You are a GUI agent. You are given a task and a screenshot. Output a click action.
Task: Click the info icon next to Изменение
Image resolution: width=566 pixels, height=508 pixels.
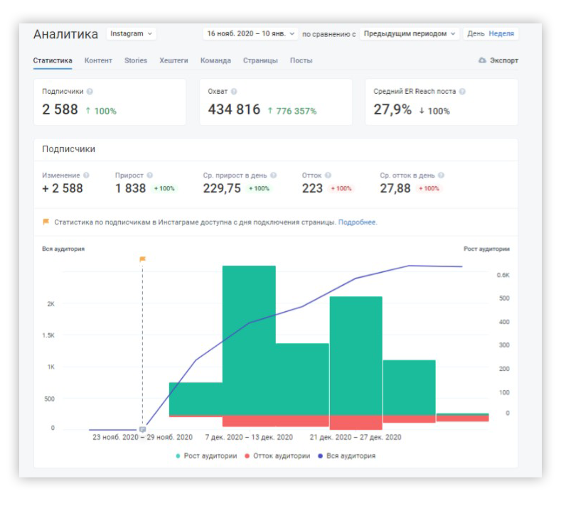pyautogui.click(x=86, y=175)
